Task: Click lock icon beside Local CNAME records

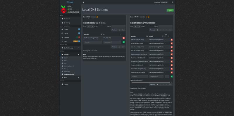Action: (149, 17)
